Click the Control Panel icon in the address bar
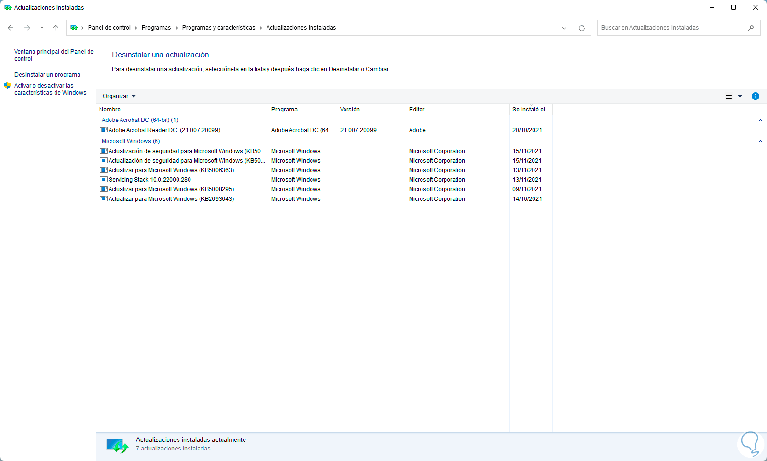The height and width of the screenshot is (461, 767). click(x=74, y=28)
